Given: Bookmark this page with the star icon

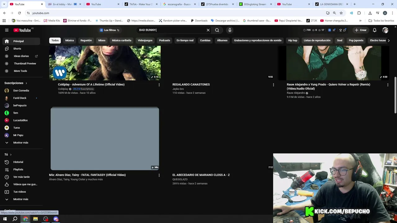Looking at the screenshot, I should click(341, 13).
